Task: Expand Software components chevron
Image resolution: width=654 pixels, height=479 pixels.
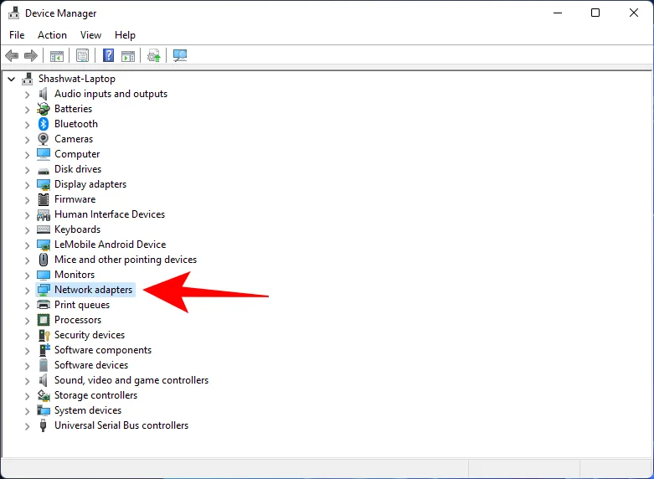Action: point(27,351)
